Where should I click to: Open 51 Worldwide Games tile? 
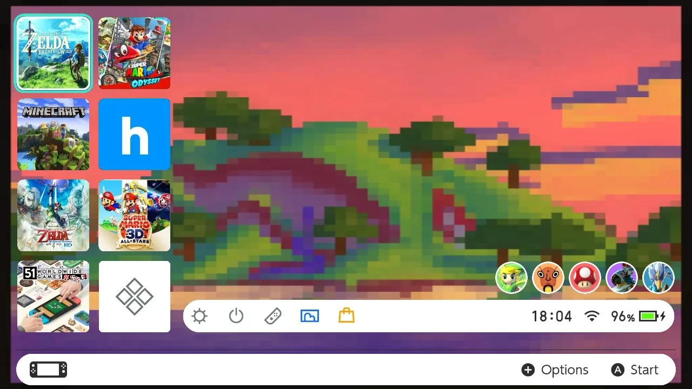[54, 297]
